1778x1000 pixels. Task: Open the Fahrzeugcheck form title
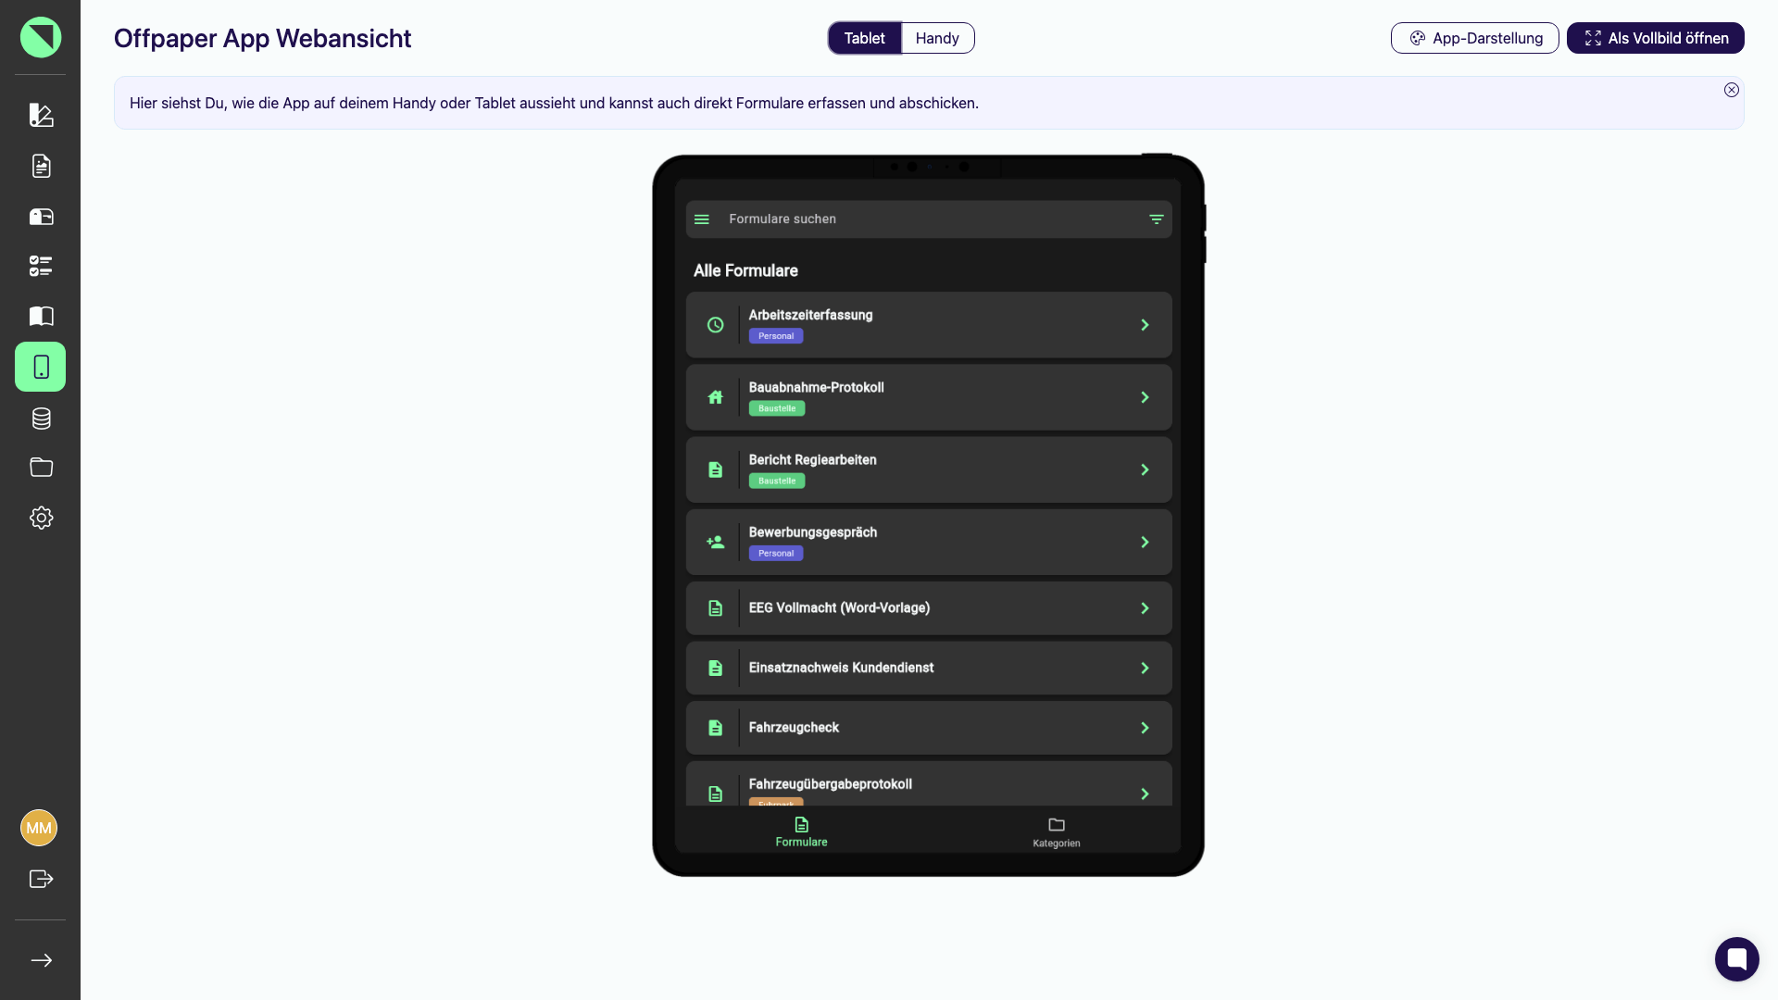click(x=794, y=728)
